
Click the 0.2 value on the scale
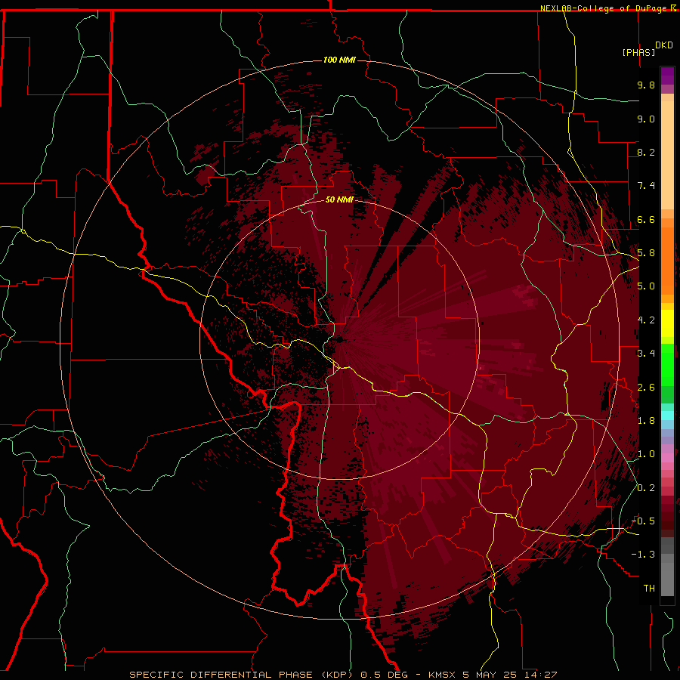click(x=646, y=488)
